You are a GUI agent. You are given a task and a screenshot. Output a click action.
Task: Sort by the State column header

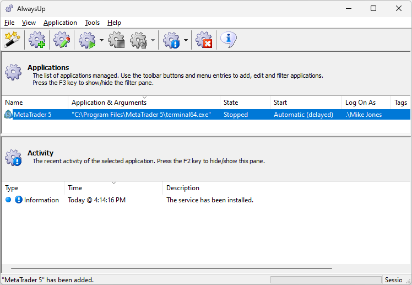[x=245, y=103]
